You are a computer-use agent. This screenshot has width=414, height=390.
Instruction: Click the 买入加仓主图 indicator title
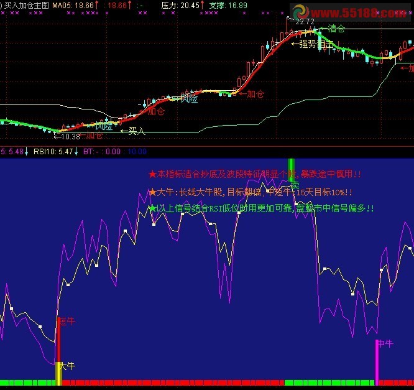27,6
